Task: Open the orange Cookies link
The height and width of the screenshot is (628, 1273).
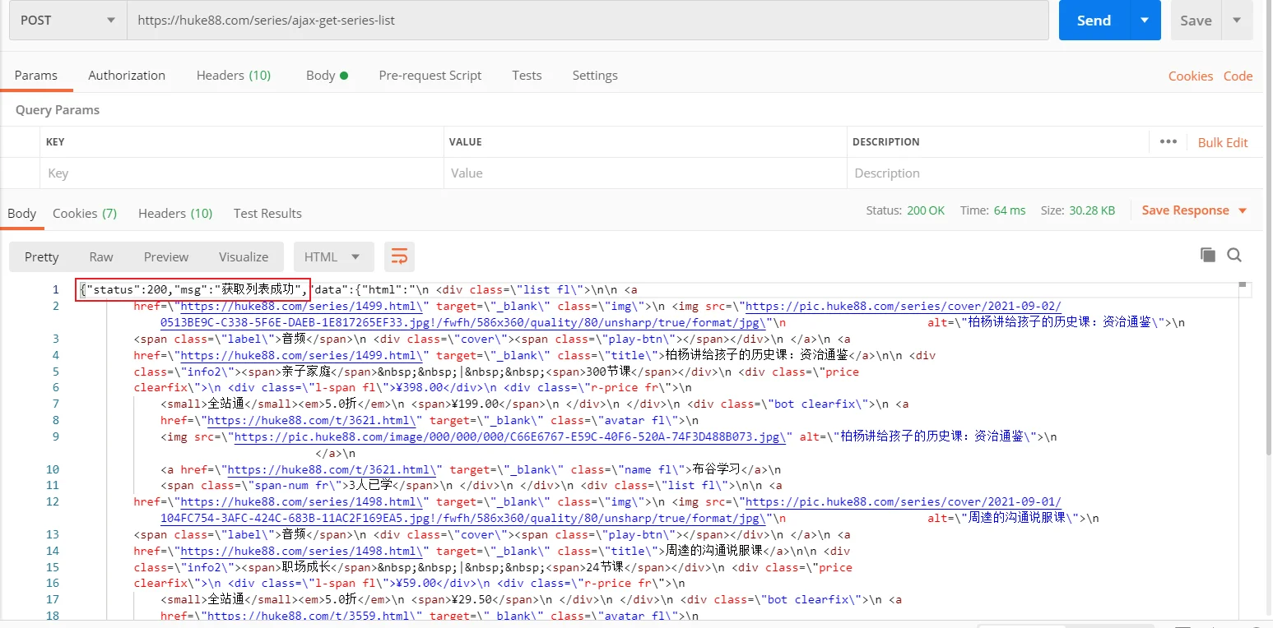Action: click(x=1191, y=76)
